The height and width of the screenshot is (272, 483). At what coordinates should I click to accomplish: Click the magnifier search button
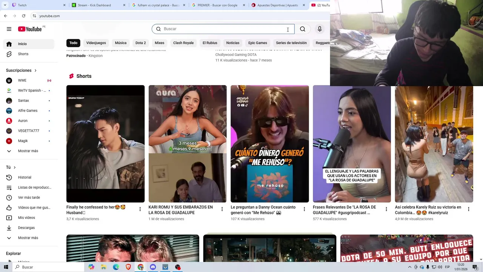[303, 29]
